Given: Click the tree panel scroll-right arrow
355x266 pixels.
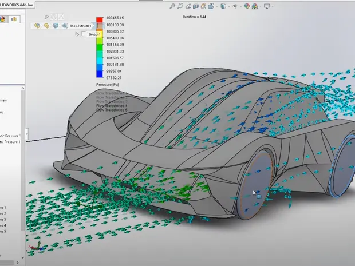Looking at the screenshot, I should [x=18, y=263].
